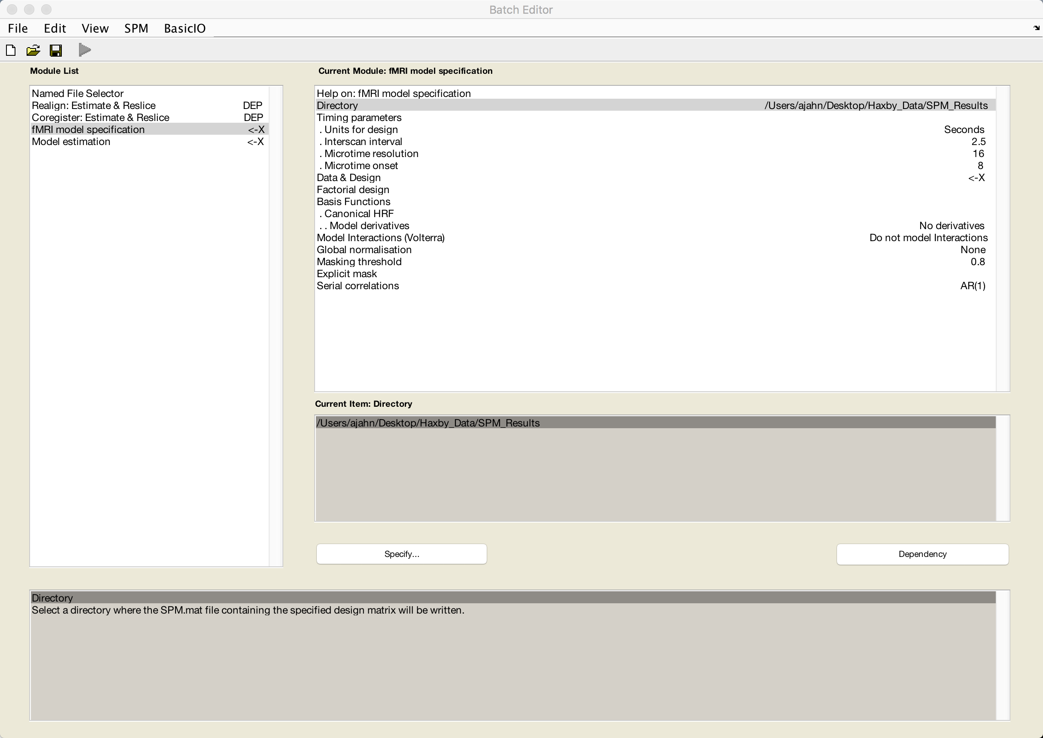Click the SPM_Results path in Current Item box
The height and width of the screenshot is (738, 1043).
point(655,423)
